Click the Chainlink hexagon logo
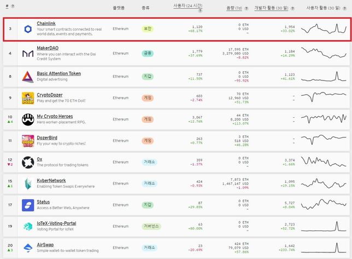This screenshot has height=259, width=352. (x=28, y=30)
